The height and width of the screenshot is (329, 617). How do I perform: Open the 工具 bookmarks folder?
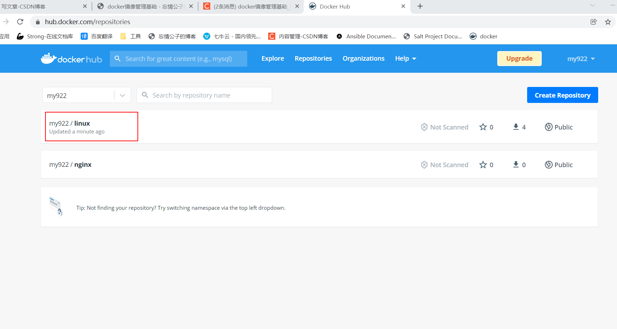click(130, 36)
